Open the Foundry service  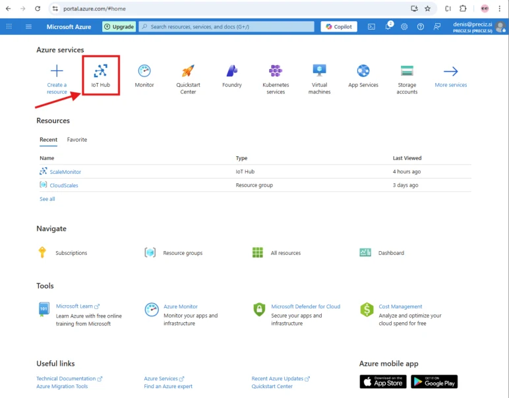pyautogui.click(x=232, y=76)
